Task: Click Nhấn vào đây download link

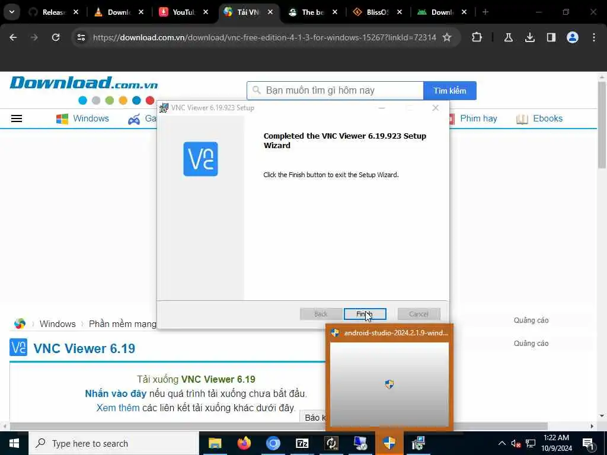Action: point(116,394)
